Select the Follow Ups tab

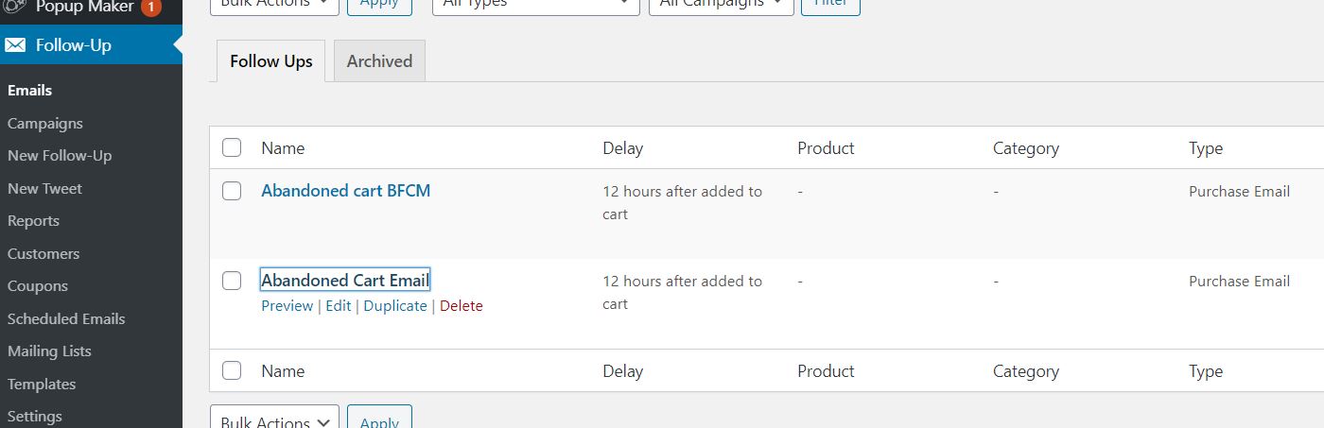pos(271,60)
